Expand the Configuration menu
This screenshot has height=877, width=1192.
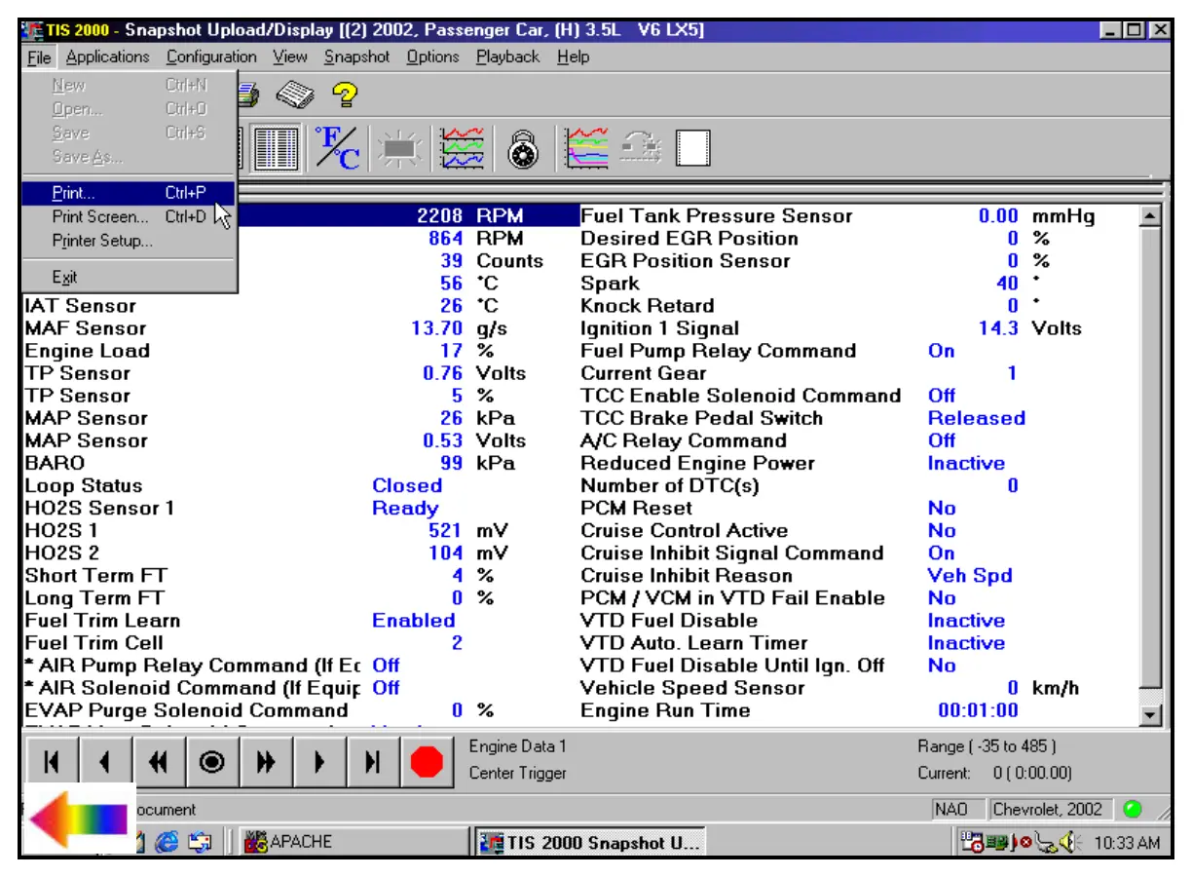click(x=211, y=57)
